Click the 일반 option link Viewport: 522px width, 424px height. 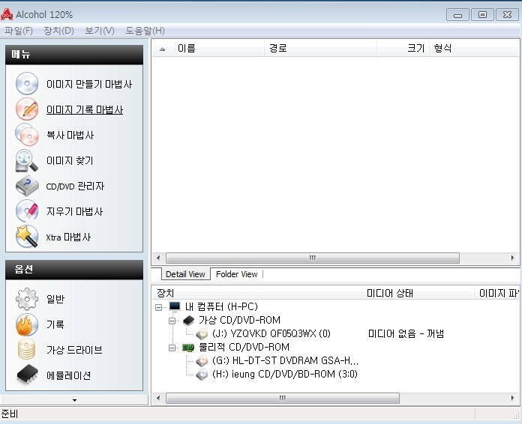[55, 300]
